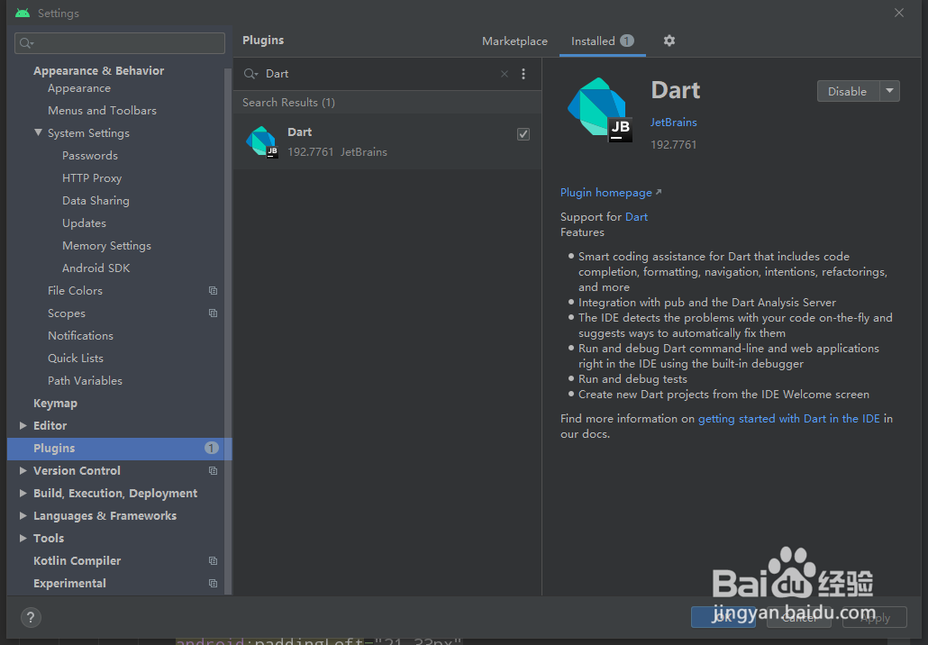Select Scopes settings
The height and width of the screenshot is (645, 928).
tap(67, 313)
